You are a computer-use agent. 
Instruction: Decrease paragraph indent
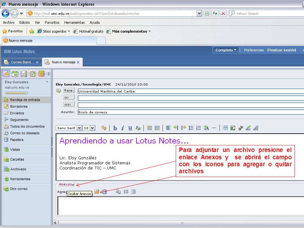183,128
